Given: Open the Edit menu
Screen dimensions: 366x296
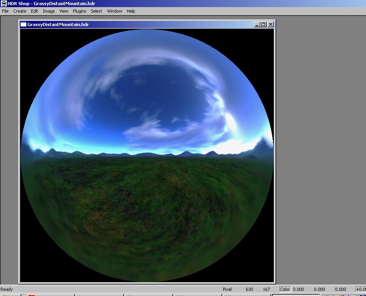Looking at the screenshot, I should coord(34,11).
